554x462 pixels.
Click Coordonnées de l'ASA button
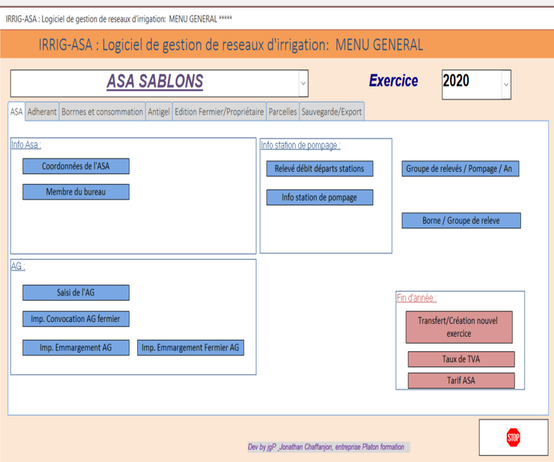pos(76,166)
